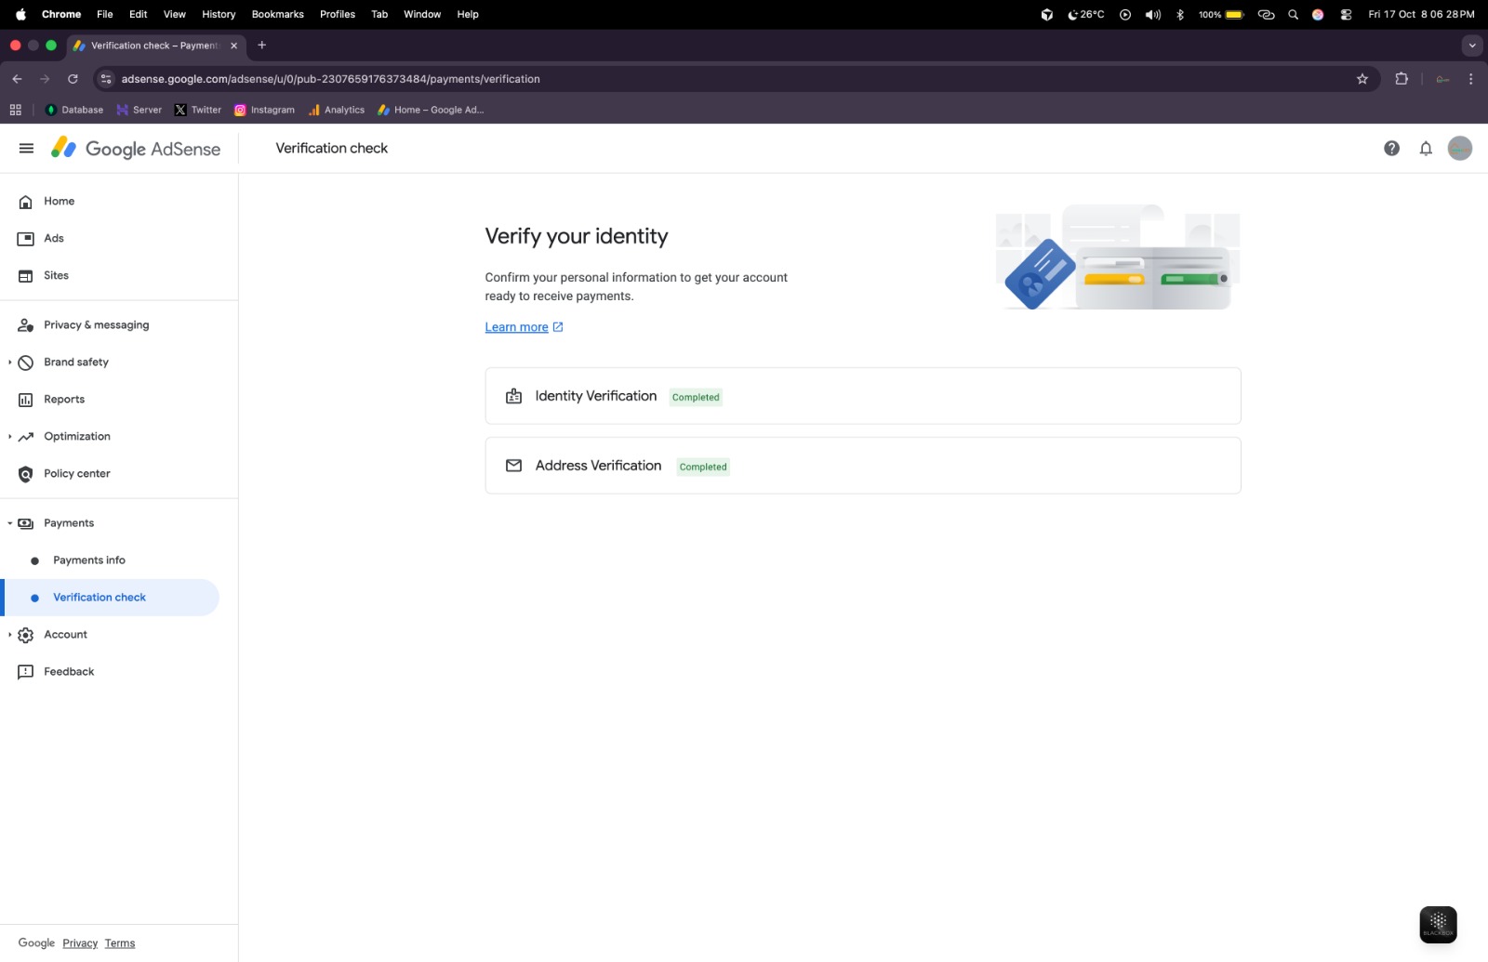Open the Address Verification card
Screen dimensions: 1488x962
tap(862, 466)
